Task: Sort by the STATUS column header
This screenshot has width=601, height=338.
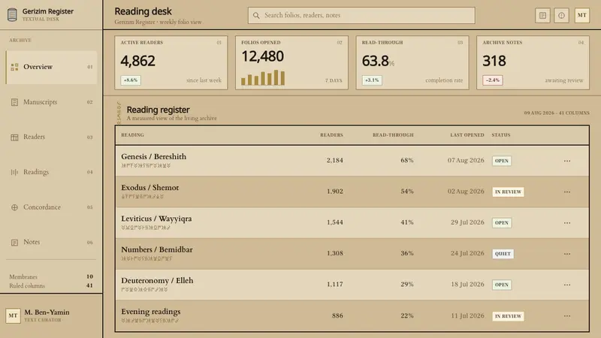Action: [501, 135]
